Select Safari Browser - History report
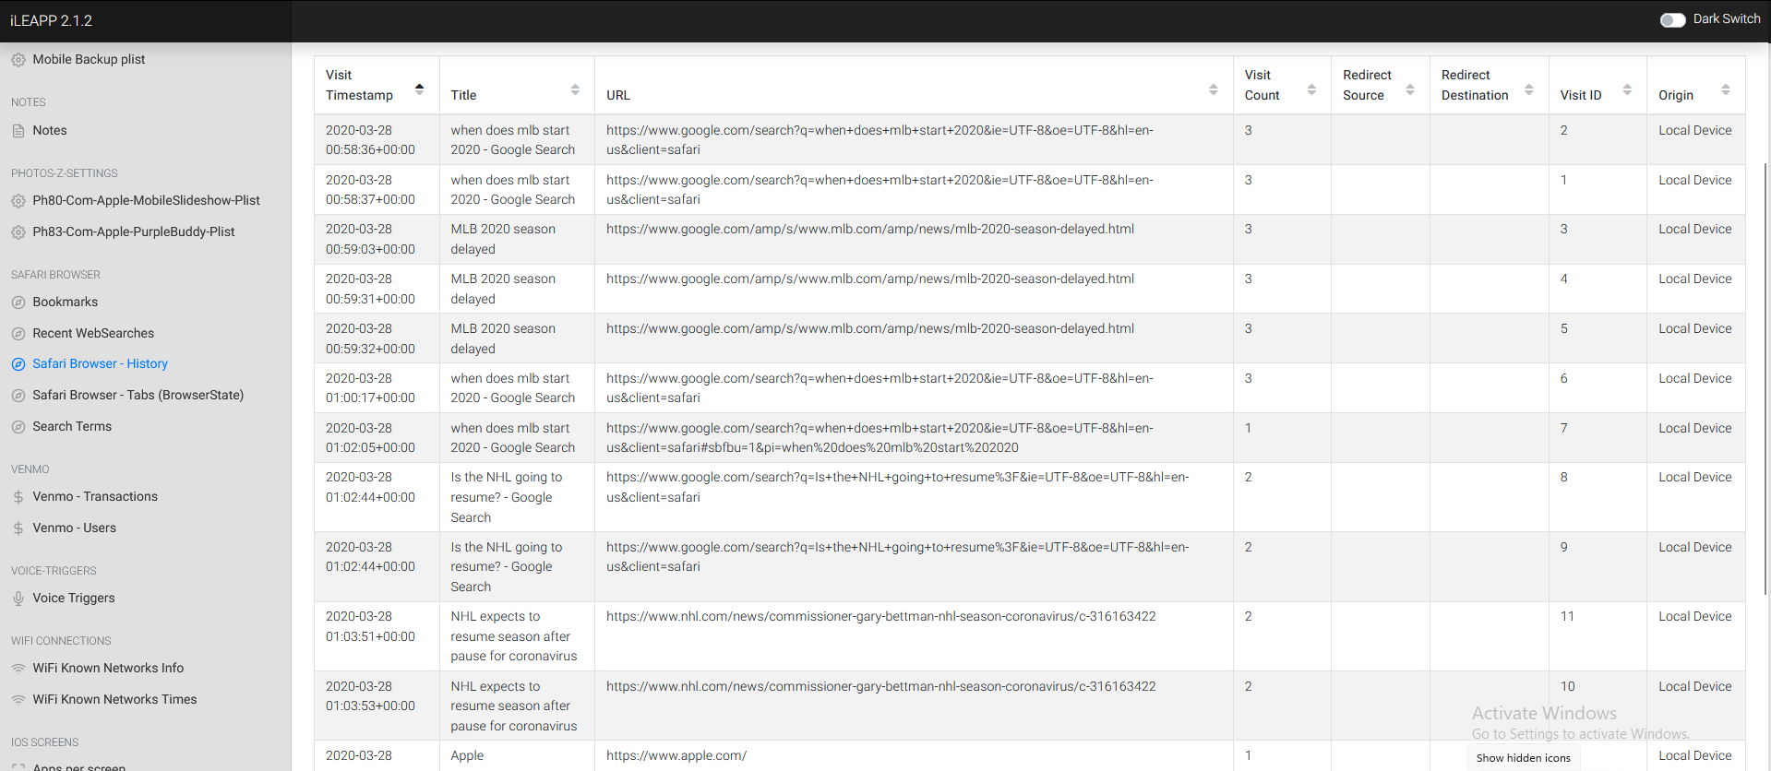1771x771 pixels. pos(100,363)
